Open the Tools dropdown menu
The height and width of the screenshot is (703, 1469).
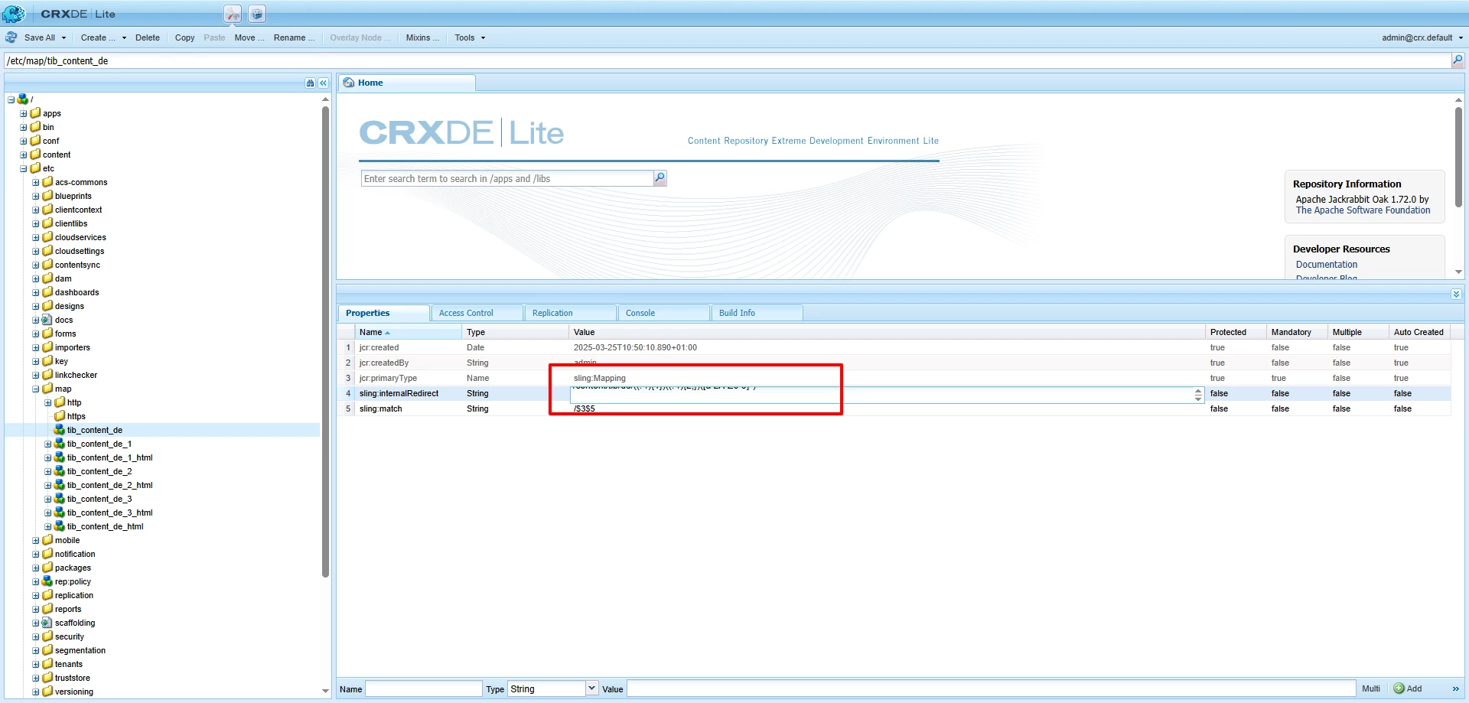point(470,37)
